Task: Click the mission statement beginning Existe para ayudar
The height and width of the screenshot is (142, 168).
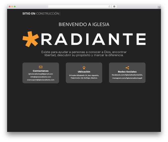Action: (x=84, y=53)
